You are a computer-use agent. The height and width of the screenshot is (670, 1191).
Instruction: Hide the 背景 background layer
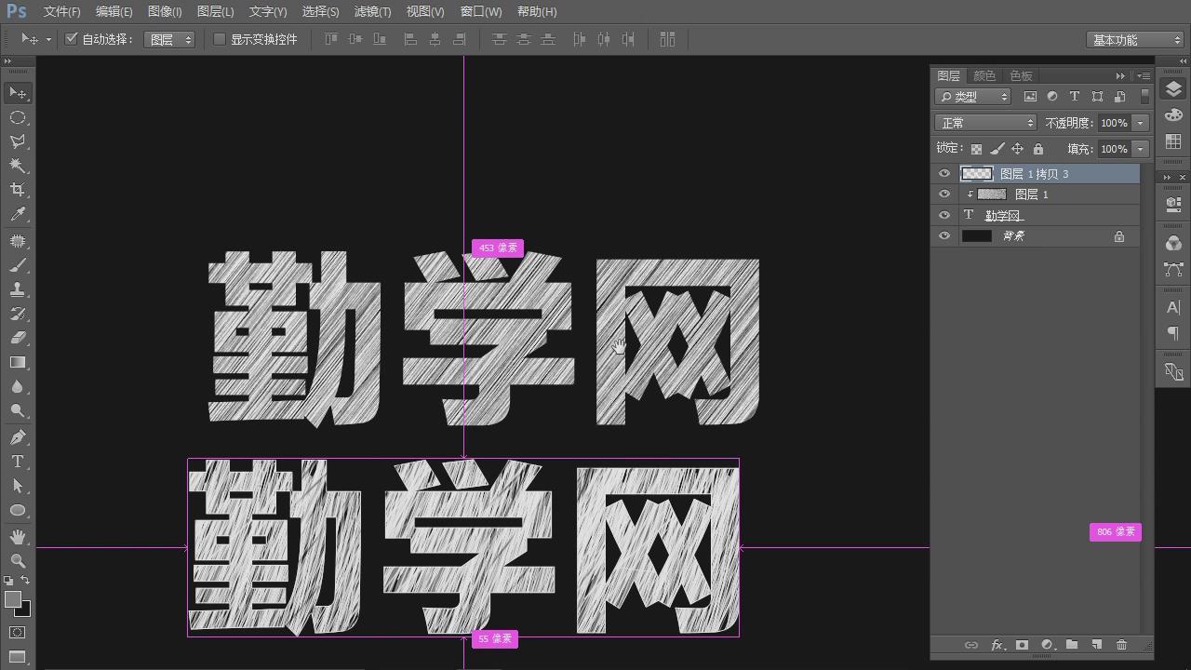coord(944,236)
